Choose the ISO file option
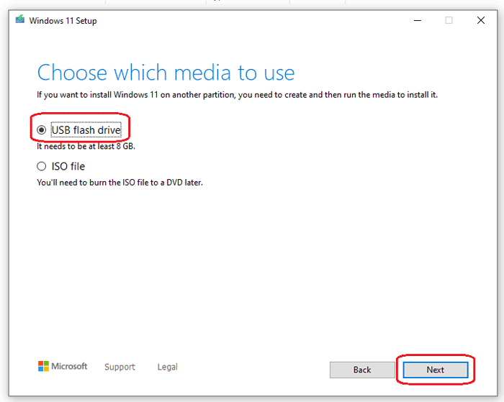Image resolution: width=504 pixels, height=402 pixels. (42, 166)
